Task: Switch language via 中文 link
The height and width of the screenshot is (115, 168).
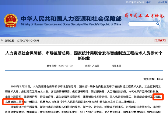Action: point(149,2)
